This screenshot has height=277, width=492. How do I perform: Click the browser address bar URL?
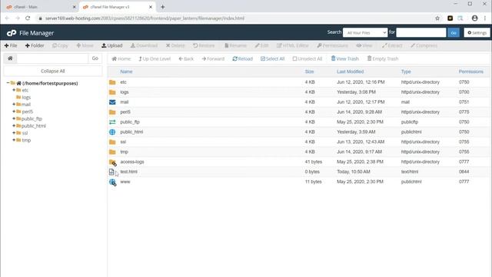tap(145, 18)
